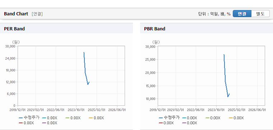Click the PBR Band heading
Viewport: 273px width, 130px height.
pyautogui.click(x=154, y=29)
